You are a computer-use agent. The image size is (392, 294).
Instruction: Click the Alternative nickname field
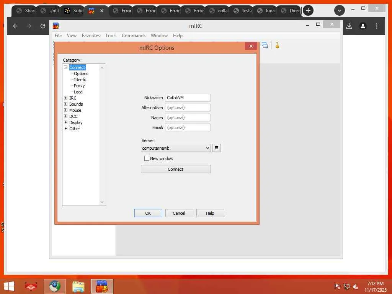pyautogui.click(x=188, y=108)
